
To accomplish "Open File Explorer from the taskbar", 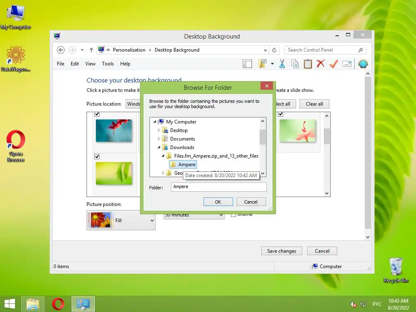I will point(33,304).
